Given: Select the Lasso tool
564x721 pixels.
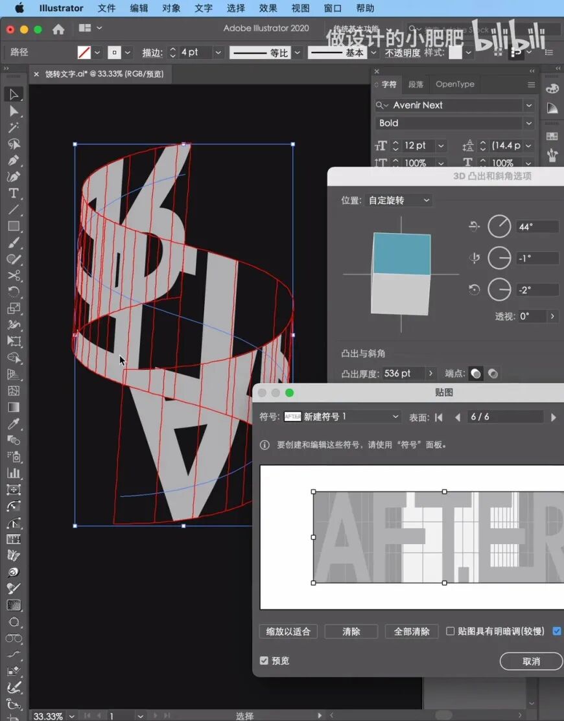Looking at the screenshot, I should pyautogui.click(x=14, y=144).
